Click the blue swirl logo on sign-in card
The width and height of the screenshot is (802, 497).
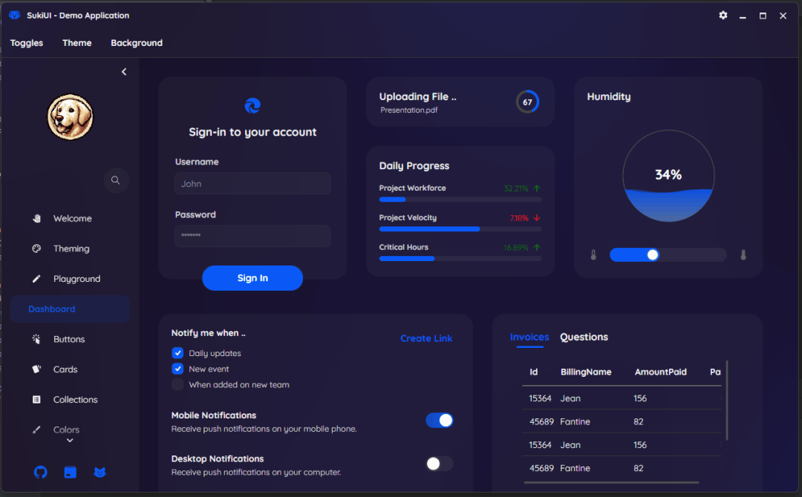tap(252, 106)
